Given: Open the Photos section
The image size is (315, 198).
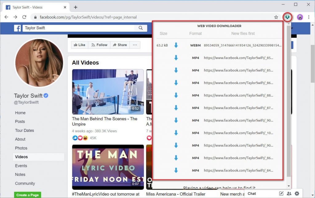Looking at the screenshot, I should tap(21, 148).
